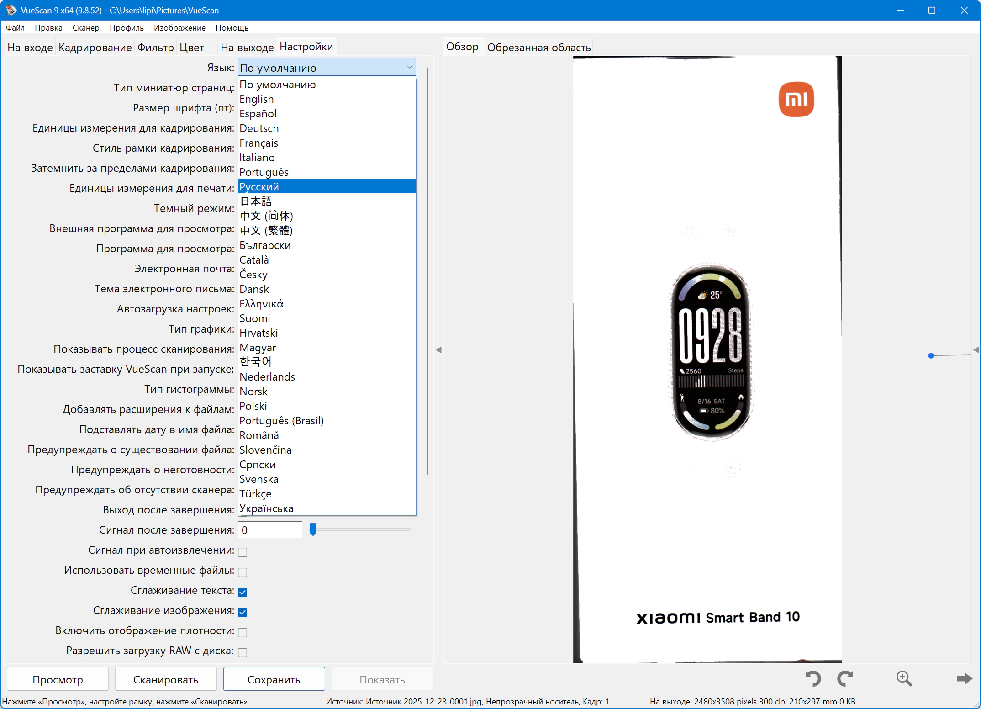Viewport: 981px width, 709px height.
Task: Click the VueScan application icon in title bar
Action: click(11, 10)
